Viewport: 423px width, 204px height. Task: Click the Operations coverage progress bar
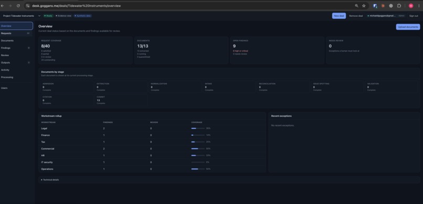(198, 169)
